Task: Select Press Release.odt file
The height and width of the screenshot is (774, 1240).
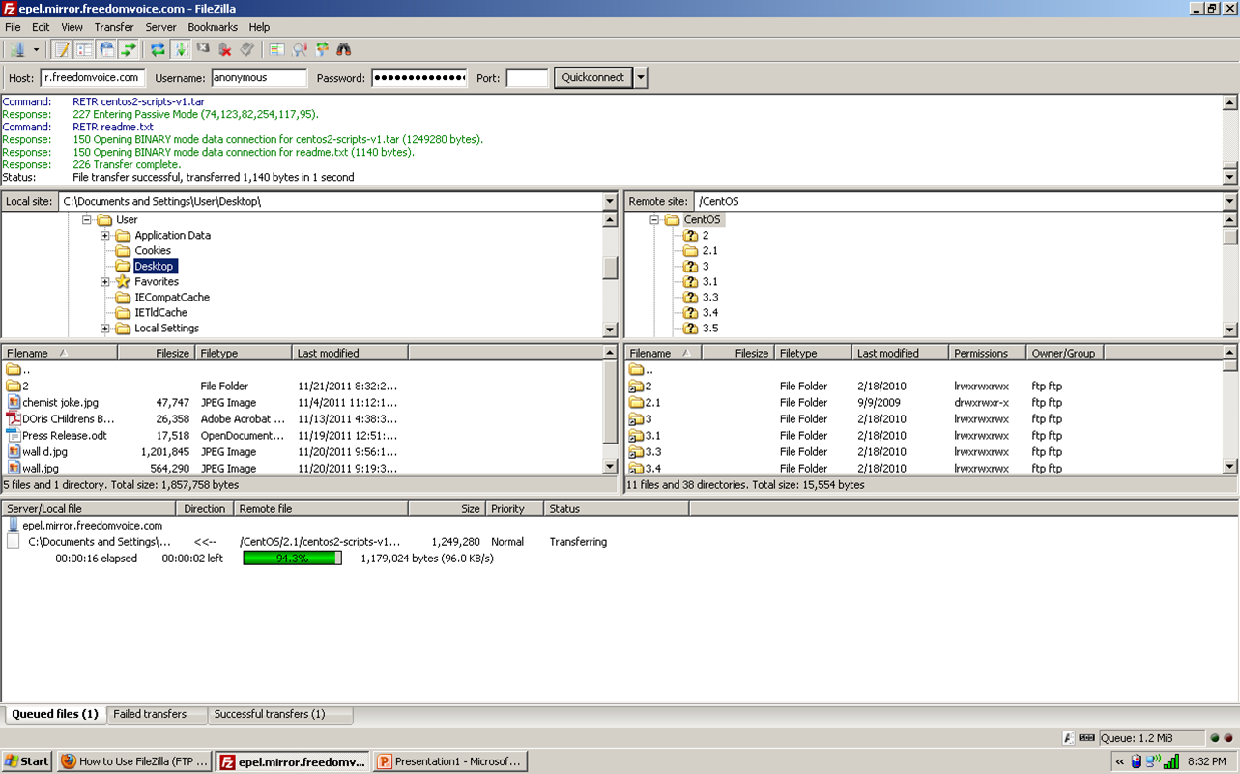Action: pyautogui.click(x=65, y=435)
